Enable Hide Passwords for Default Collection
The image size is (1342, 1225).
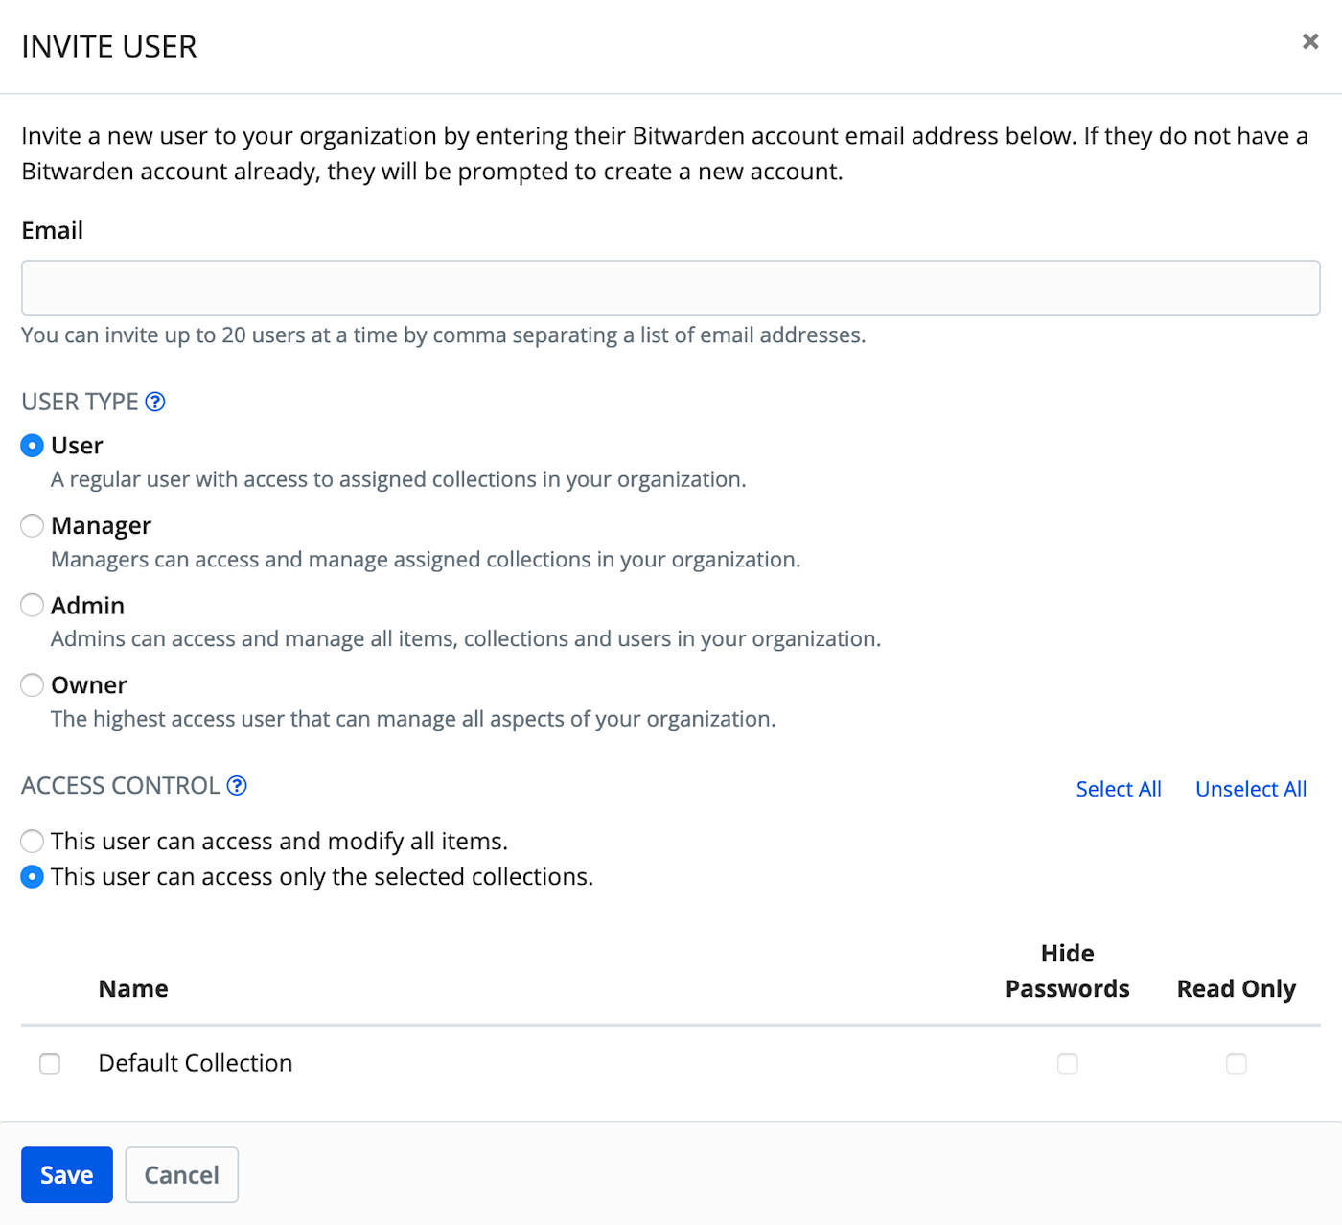1067,1063
